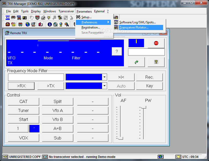Click the button labeled 1 in Control
Image resolution: width=209 pixels, height=161 pixels.
pos(18,129)
